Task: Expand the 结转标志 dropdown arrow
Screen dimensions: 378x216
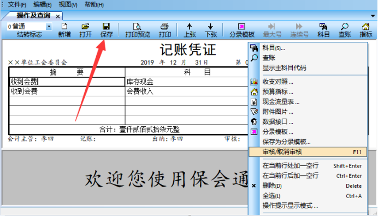Action: pos(49,26)
